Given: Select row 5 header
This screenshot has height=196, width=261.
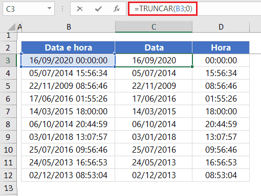Looking at the screenshot, I should click(x=8, y=86).
